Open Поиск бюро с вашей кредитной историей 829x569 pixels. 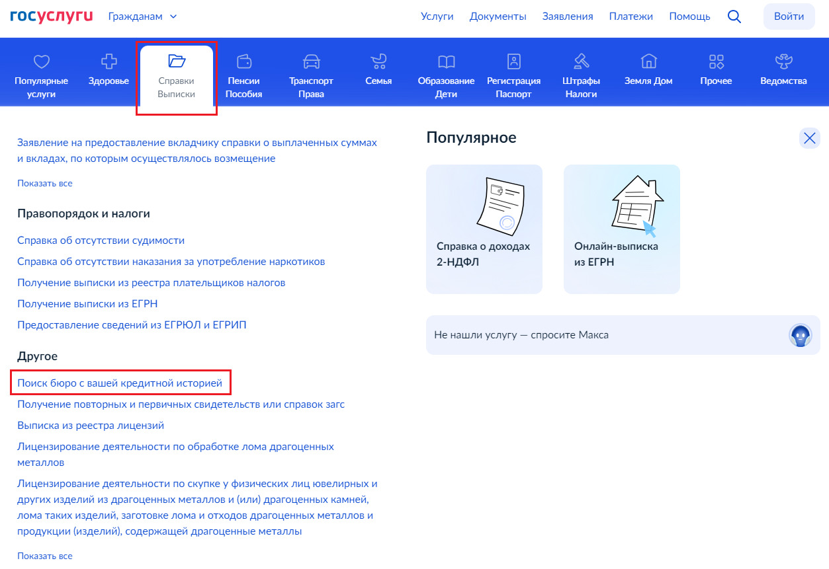[120, 383]
